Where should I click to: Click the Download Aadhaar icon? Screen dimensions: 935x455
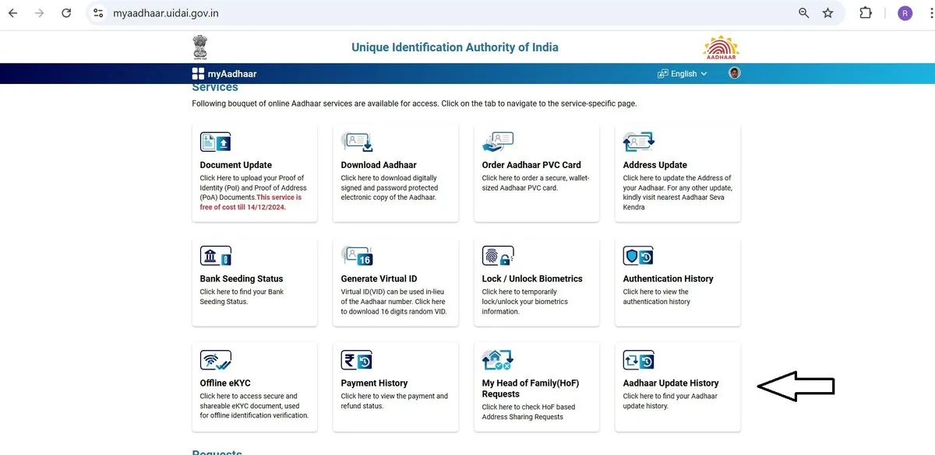(x=357, y=142)
